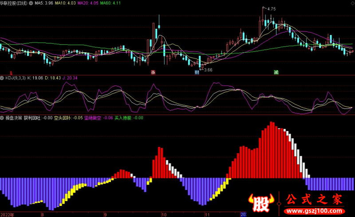Click the MA60: 4.11 label
The width and height of the screenshot is (355, 217).
[110, 3]
